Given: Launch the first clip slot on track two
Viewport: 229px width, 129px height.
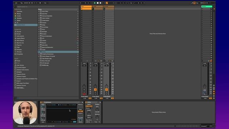Looking at the screenshot, I should (x=93, y=9).
